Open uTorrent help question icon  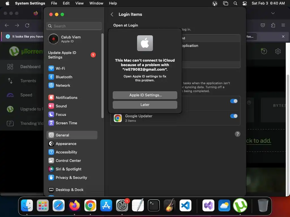pos(264,51)
